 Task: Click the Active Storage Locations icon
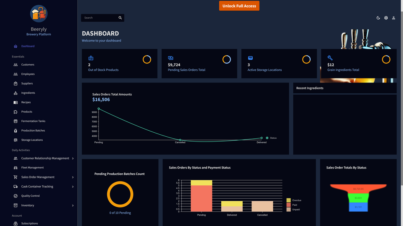pos(250,58)
